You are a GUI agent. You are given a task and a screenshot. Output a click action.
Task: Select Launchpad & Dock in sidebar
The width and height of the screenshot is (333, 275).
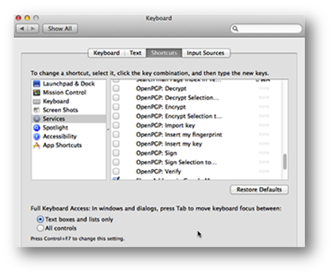coord(69,84)
